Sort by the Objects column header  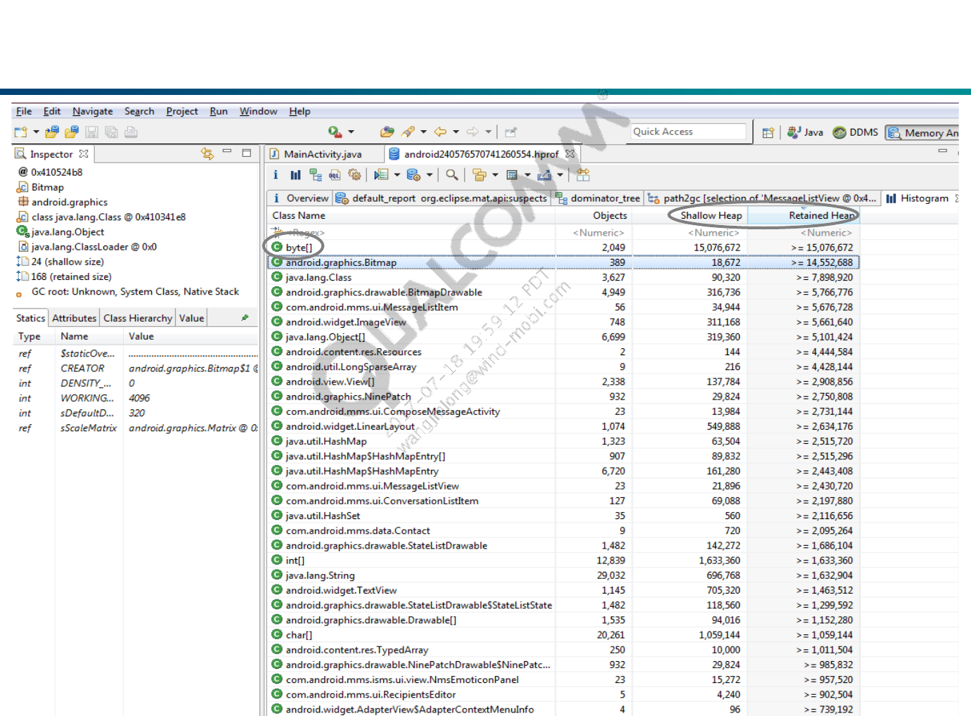click(593, 215)
